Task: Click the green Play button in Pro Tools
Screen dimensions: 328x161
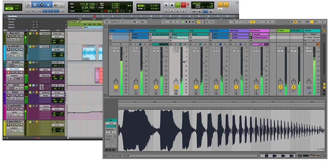Action: (178, 5)
